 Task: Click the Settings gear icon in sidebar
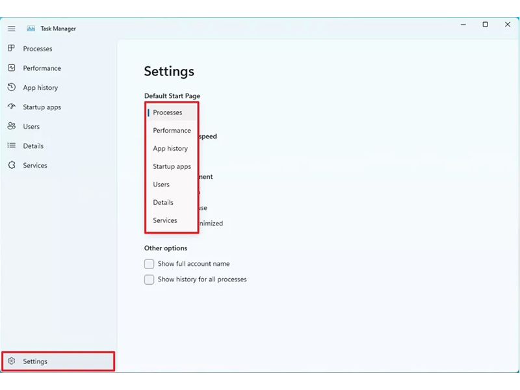click(x=11, y=361)
